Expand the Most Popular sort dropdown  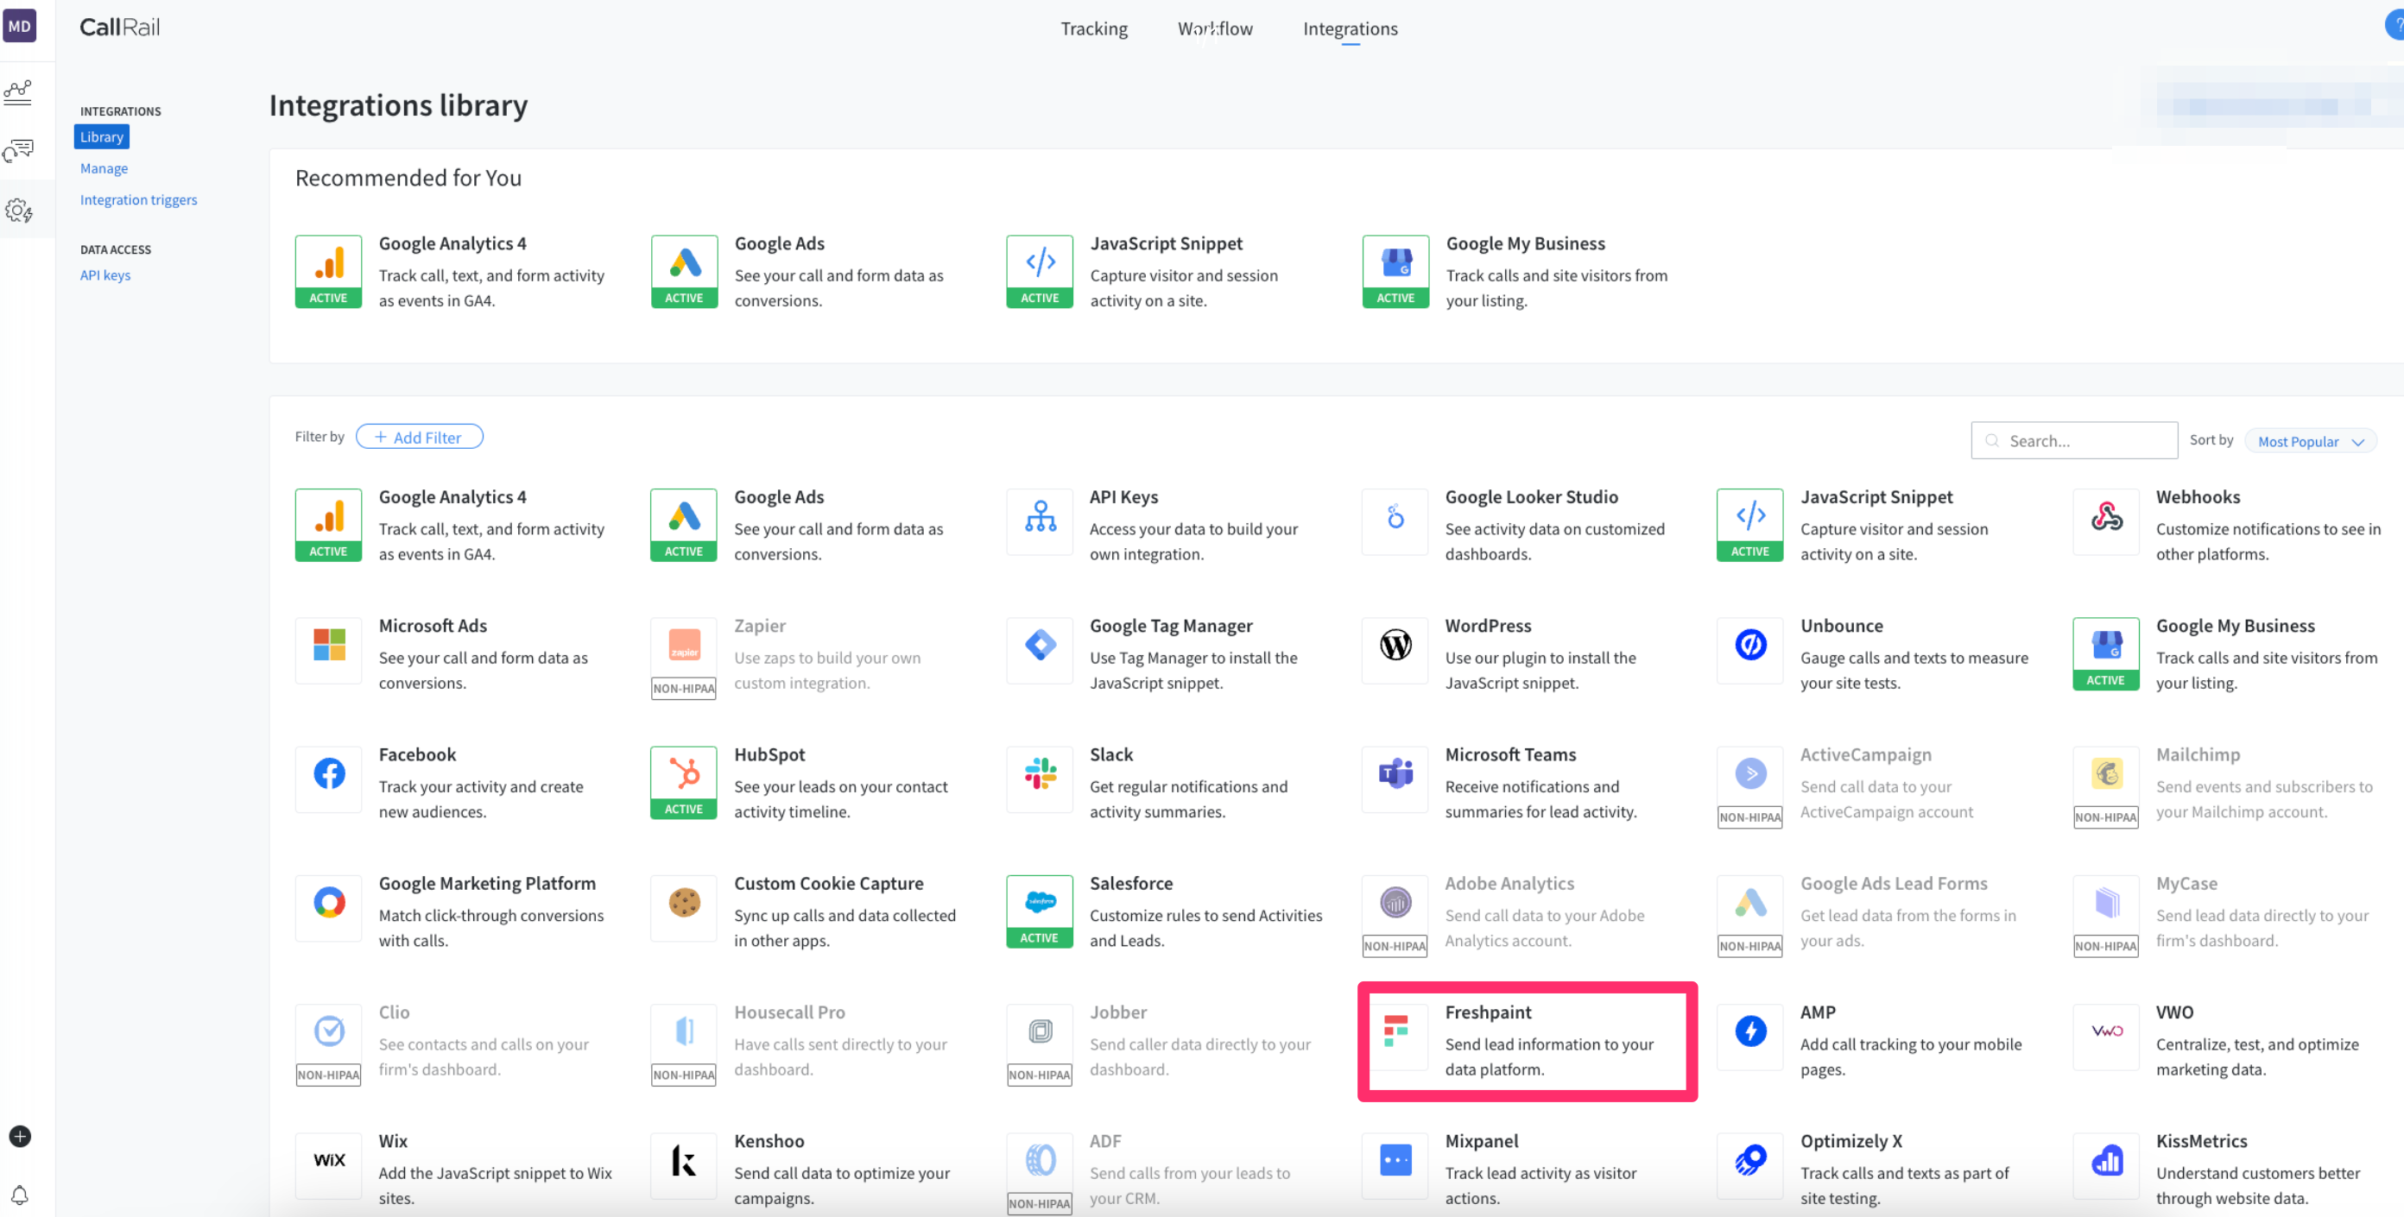(x=2310, y=442)
